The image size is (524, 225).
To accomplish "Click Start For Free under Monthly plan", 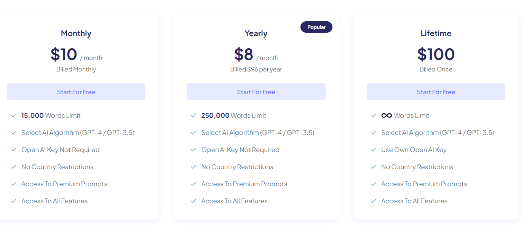I will coord(76,92).
